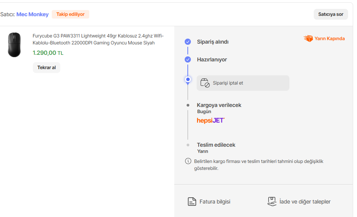Screen dimensions: 357x217
Task: Ask the seller with Satıcıya sor
Action: tap(331, 14)
